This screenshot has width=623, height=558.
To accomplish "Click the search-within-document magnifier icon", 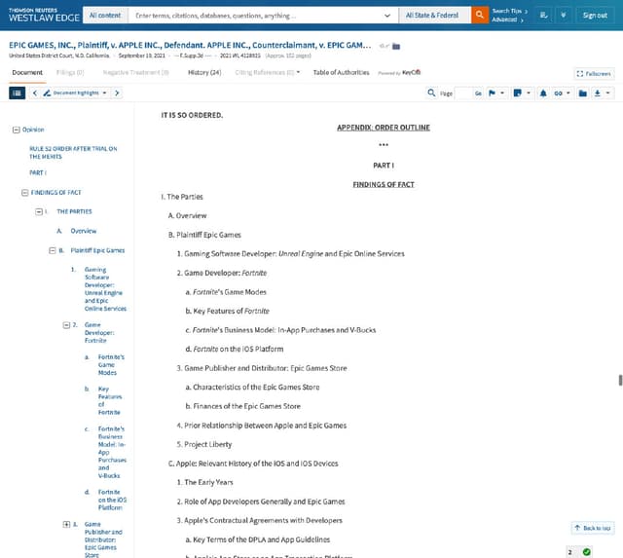I will (431, 93).
